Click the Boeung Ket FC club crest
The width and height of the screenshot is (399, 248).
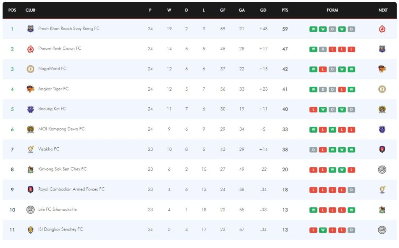[x=30, y=109]
